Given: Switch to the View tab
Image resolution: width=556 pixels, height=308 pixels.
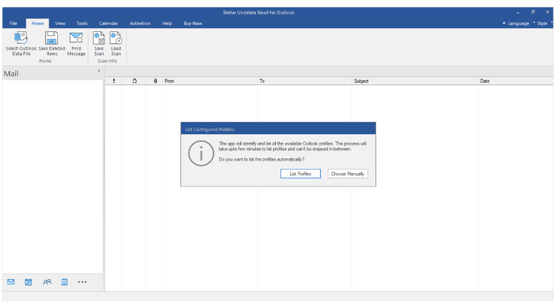Looking at the screenshot, I should [x=60, y=23].
